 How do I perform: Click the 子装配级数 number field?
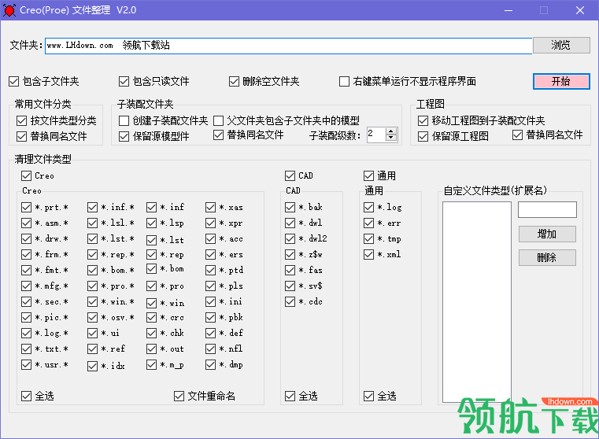[x=376, y=135]
